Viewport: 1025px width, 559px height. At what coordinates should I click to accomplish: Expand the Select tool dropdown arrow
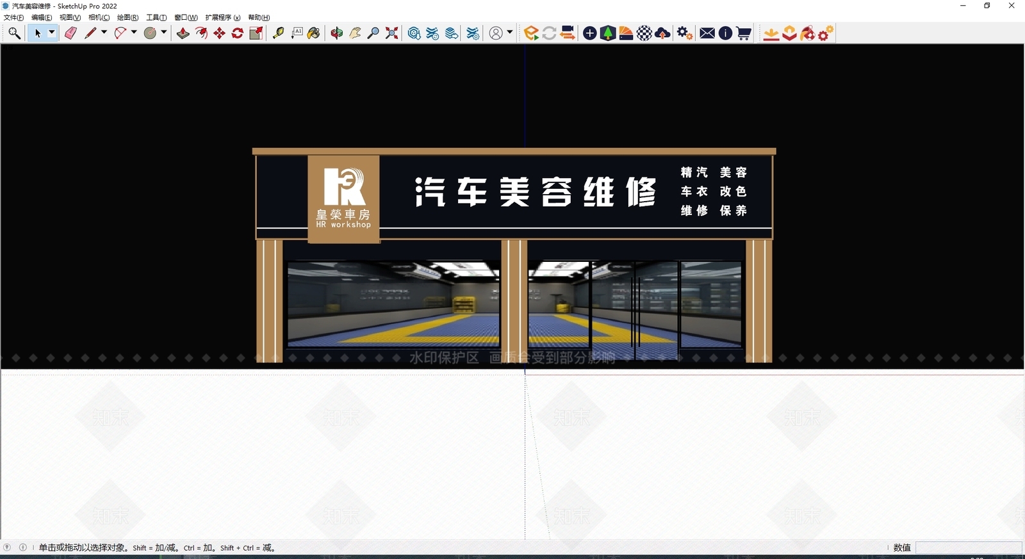click(x=51, y=33)
